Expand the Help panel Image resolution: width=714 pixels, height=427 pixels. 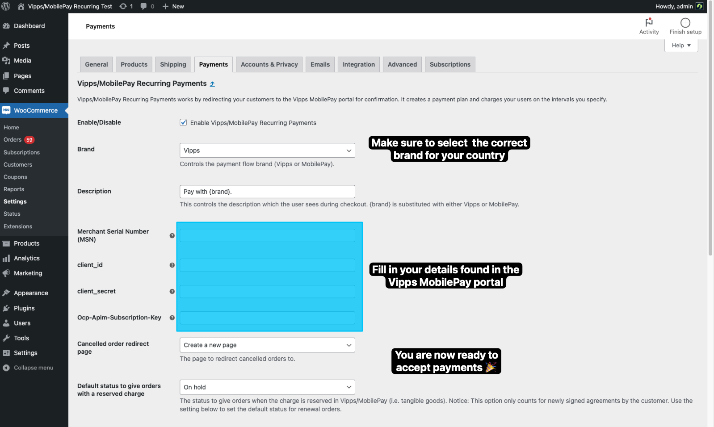point(680,46)
